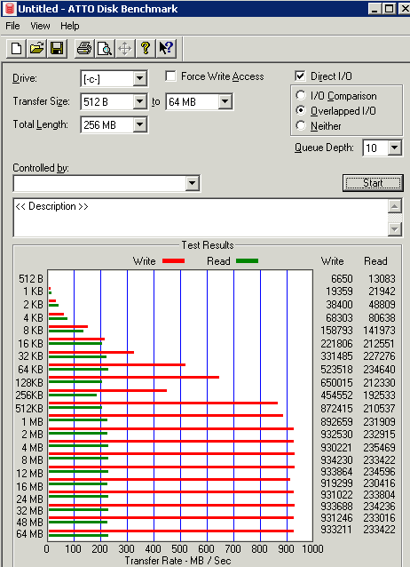Select Overlapped I/O radio option
The height and width of the screenshot is (567, 410).
(x=301, y=110)
